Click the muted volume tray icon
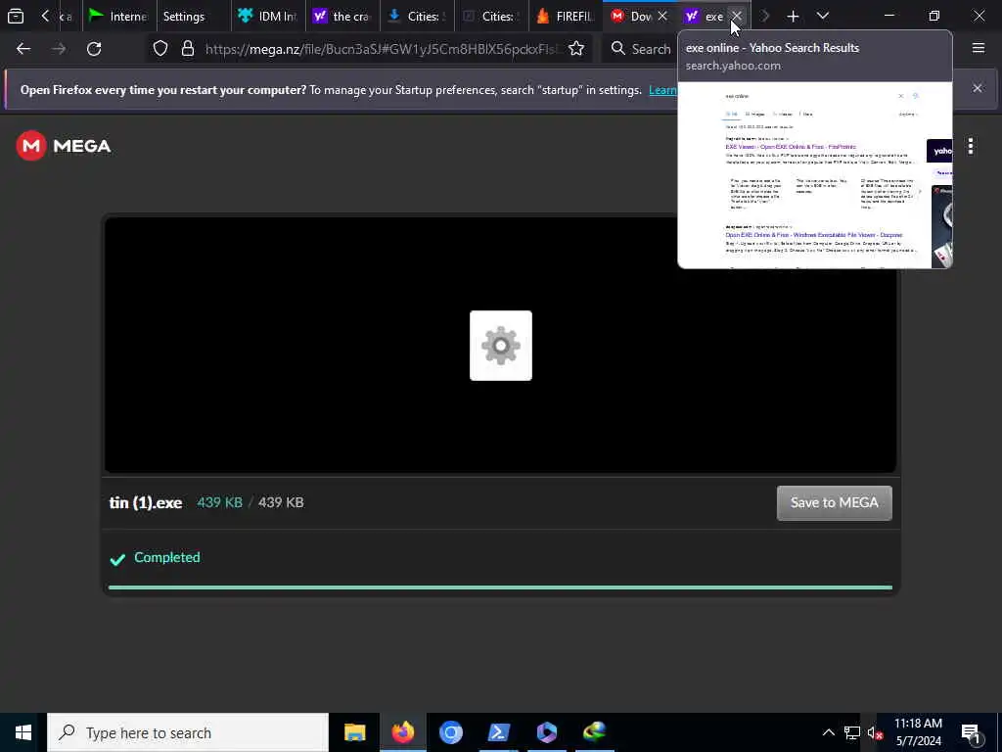This screenshot has height=752, width=1002. [x=875, y=733]
